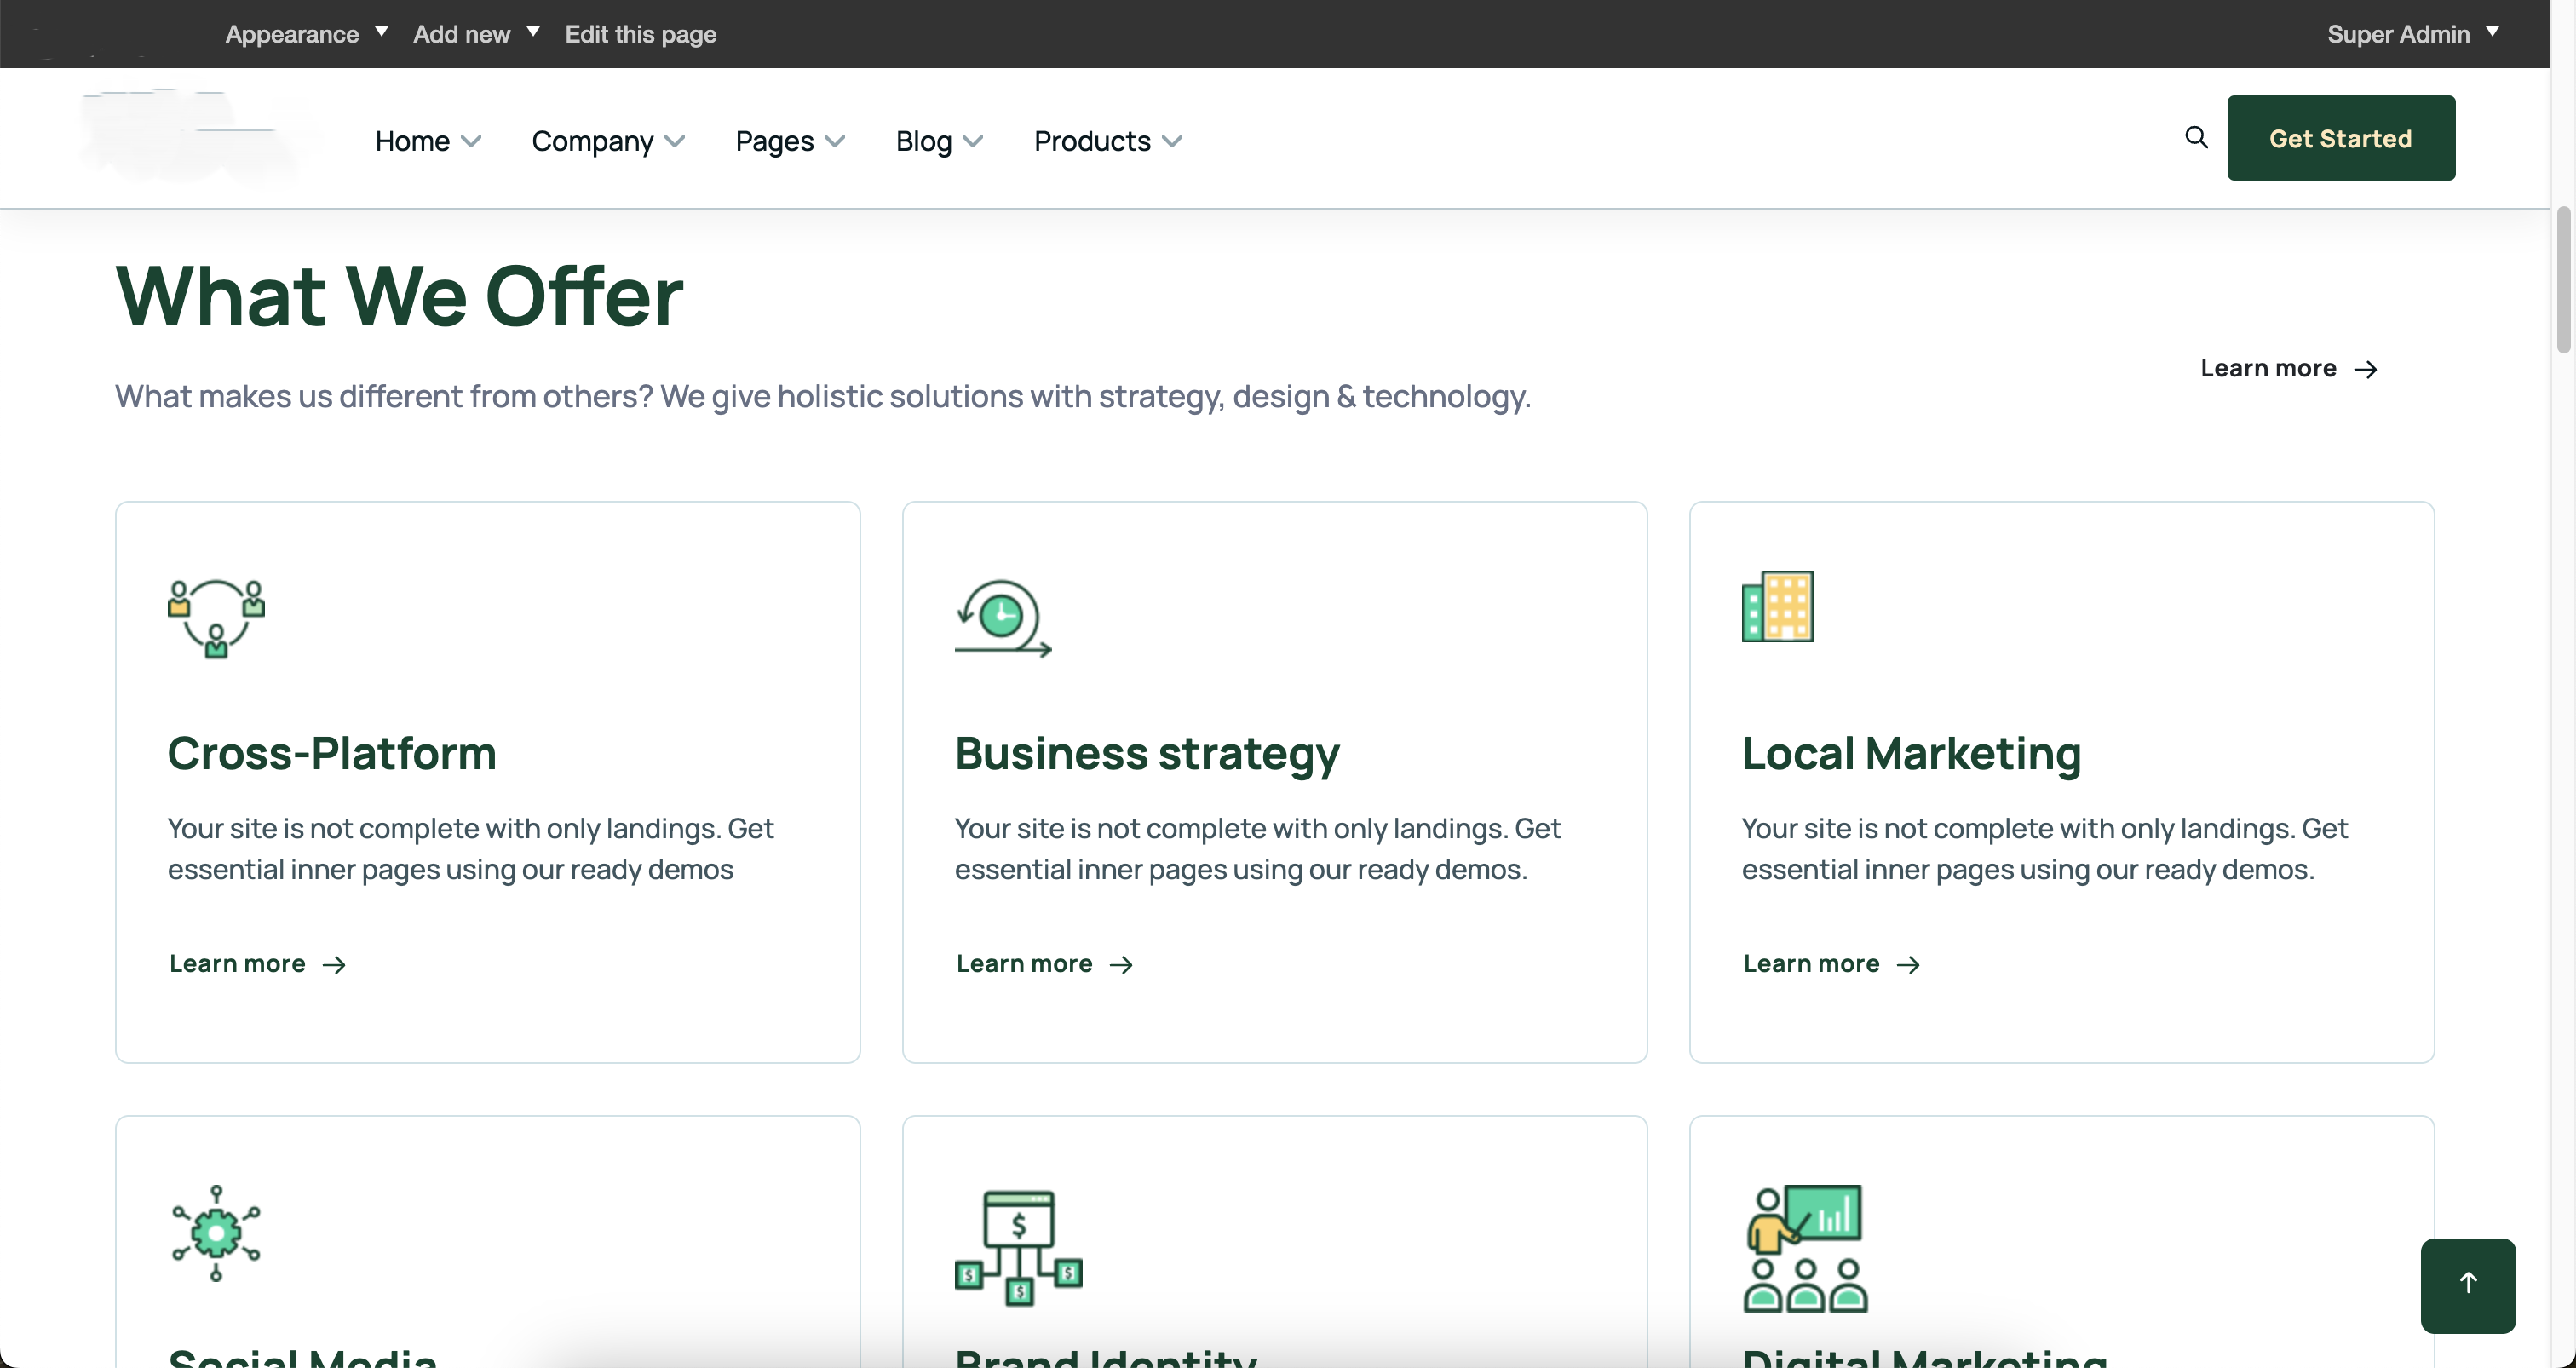Open the Super Admin user menu
This screenshot has height=1368, width=2576.
tap(2412, 34)
